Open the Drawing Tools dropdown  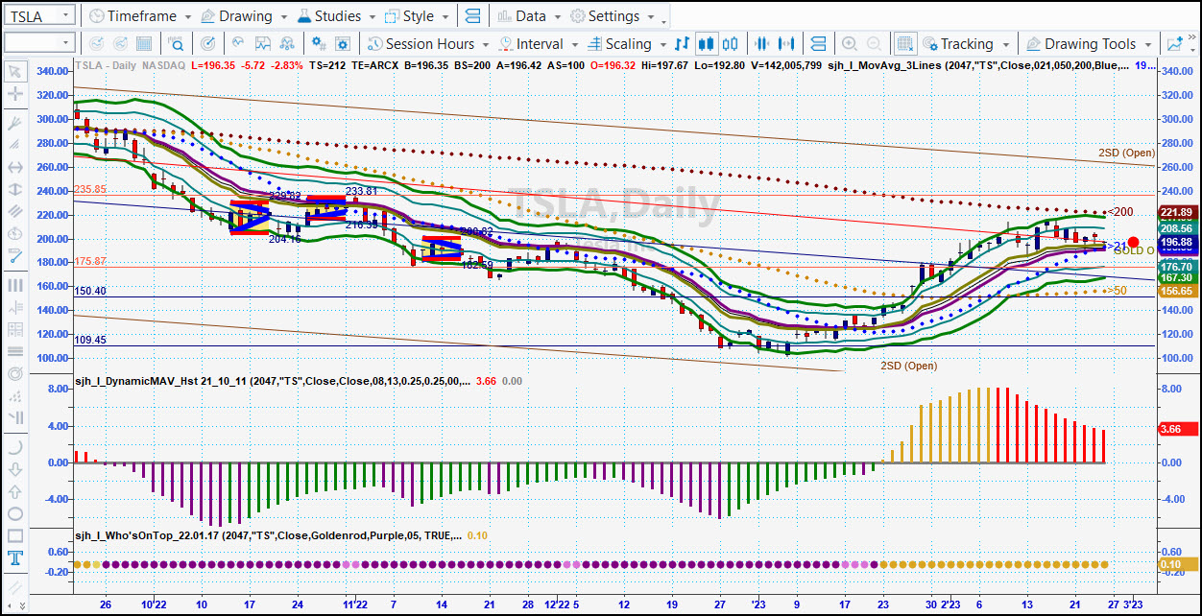(x=1090, y=43)
